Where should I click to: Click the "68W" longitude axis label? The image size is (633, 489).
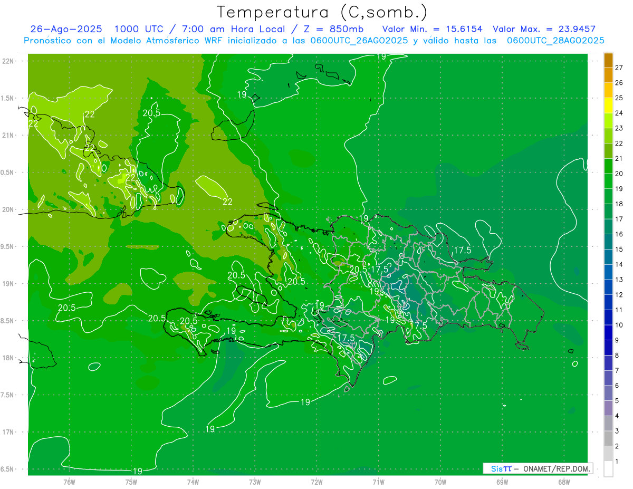coord(563,482)
